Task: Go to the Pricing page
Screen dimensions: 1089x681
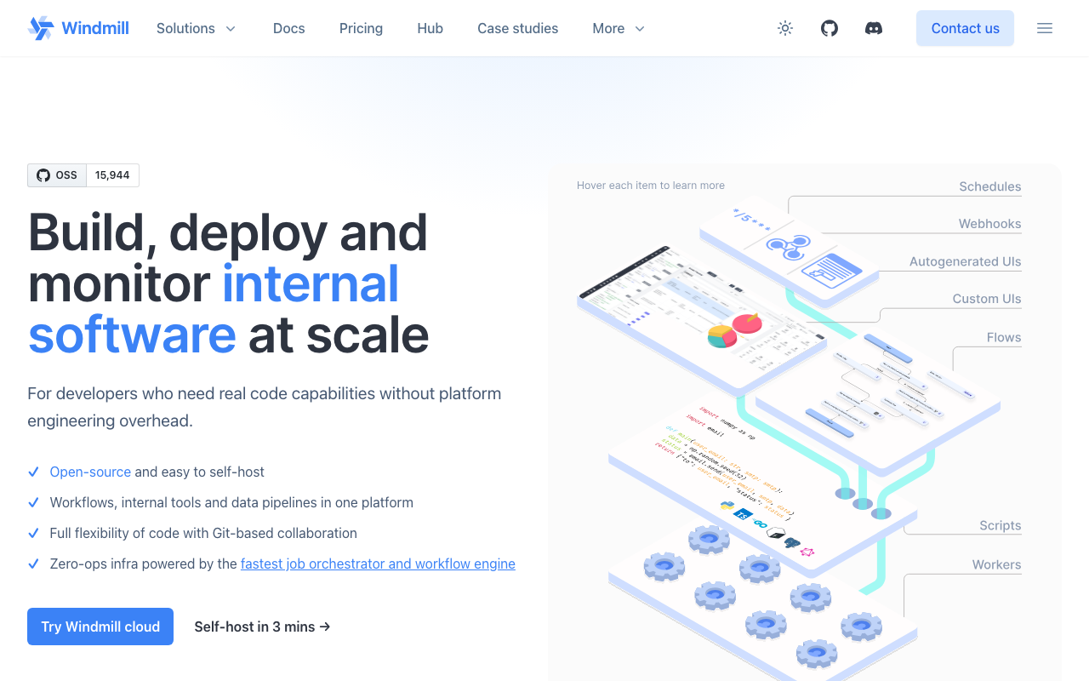Action: [x=361, y=28]
